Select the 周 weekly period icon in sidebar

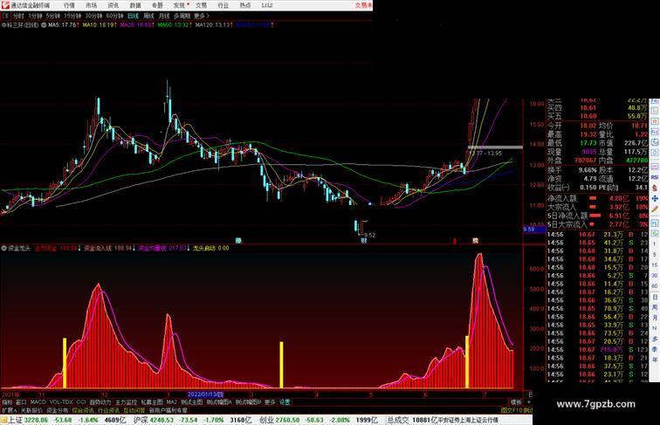(x=655, y=307)
